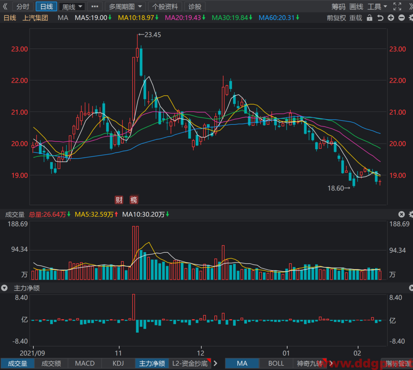The height and width of the screenshot is (370, 413).
Task: Switch to 分时 intraday view
Action: (x=23, y=7)
